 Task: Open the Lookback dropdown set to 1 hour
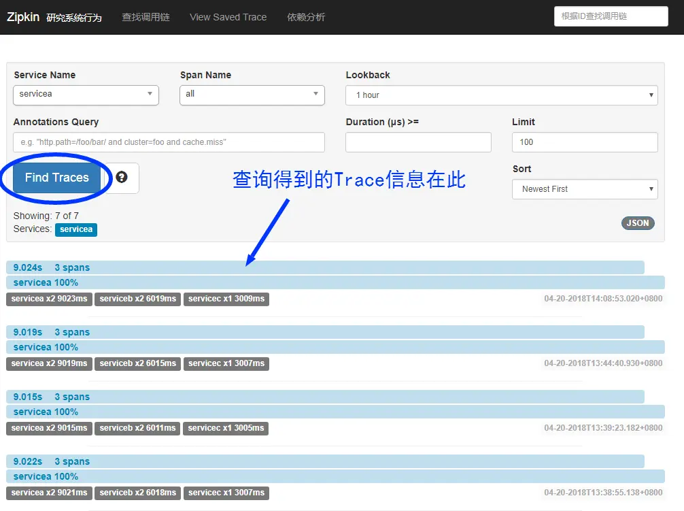pyautogui.click(x=502, y=95)
